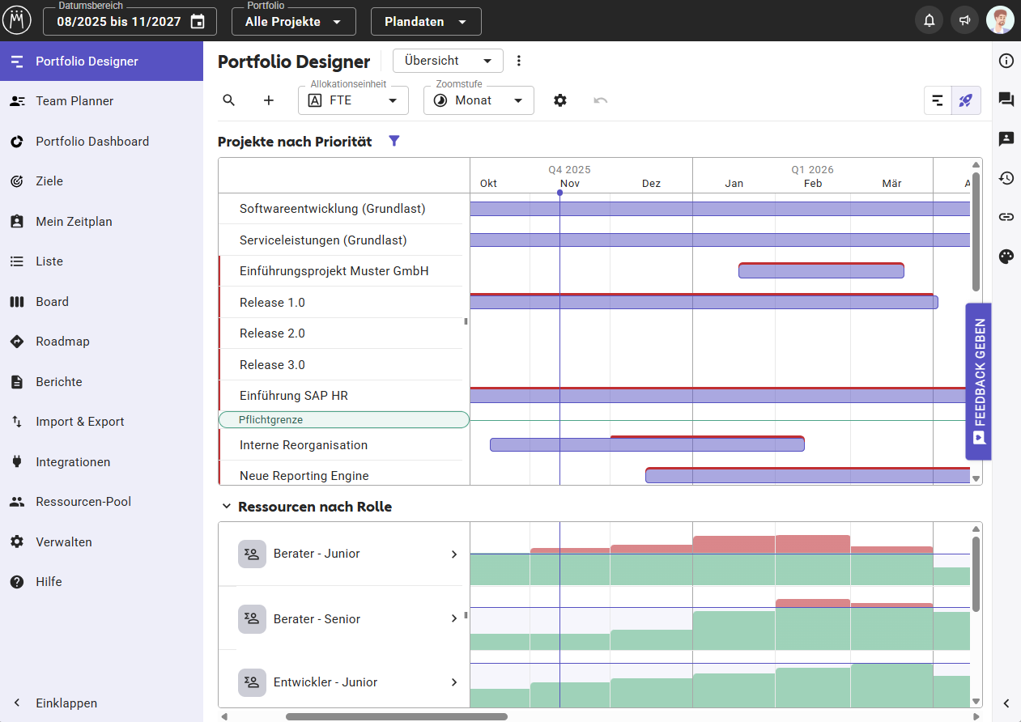Image resolution: width=1021 pixels, height=722 pixels.
Task: Collapse sidebar with Einklappen
Action: tap(66, 703)
